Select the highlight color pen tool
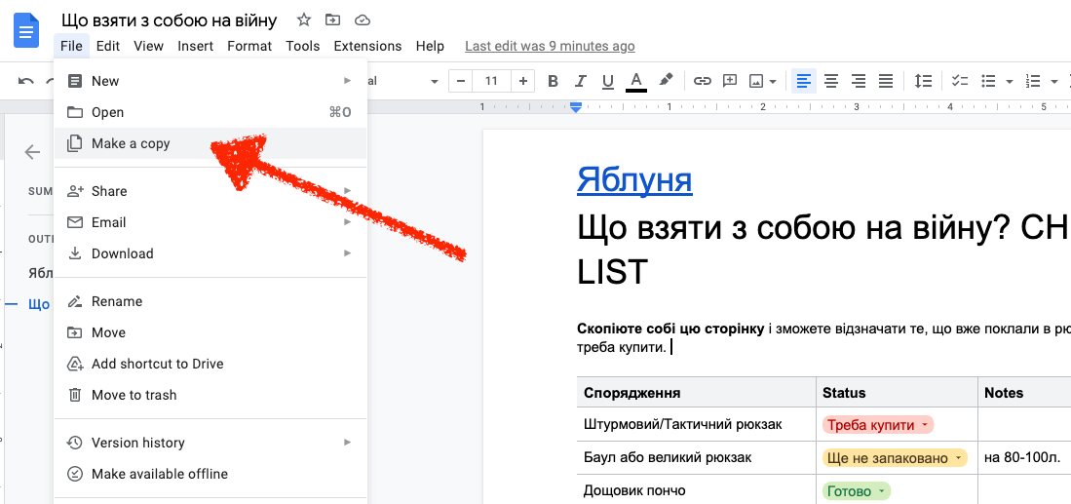Viewport: 1071px width, 504px height. click(667, 81)
